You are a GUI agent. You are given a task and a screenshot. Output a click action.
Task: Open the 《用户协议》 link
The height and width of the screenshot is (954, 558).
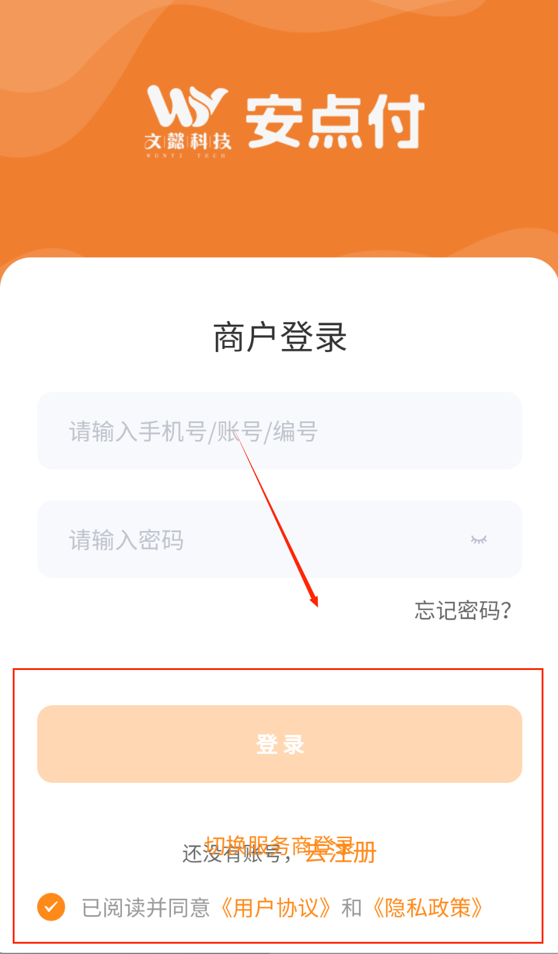[x=275, y=908]
